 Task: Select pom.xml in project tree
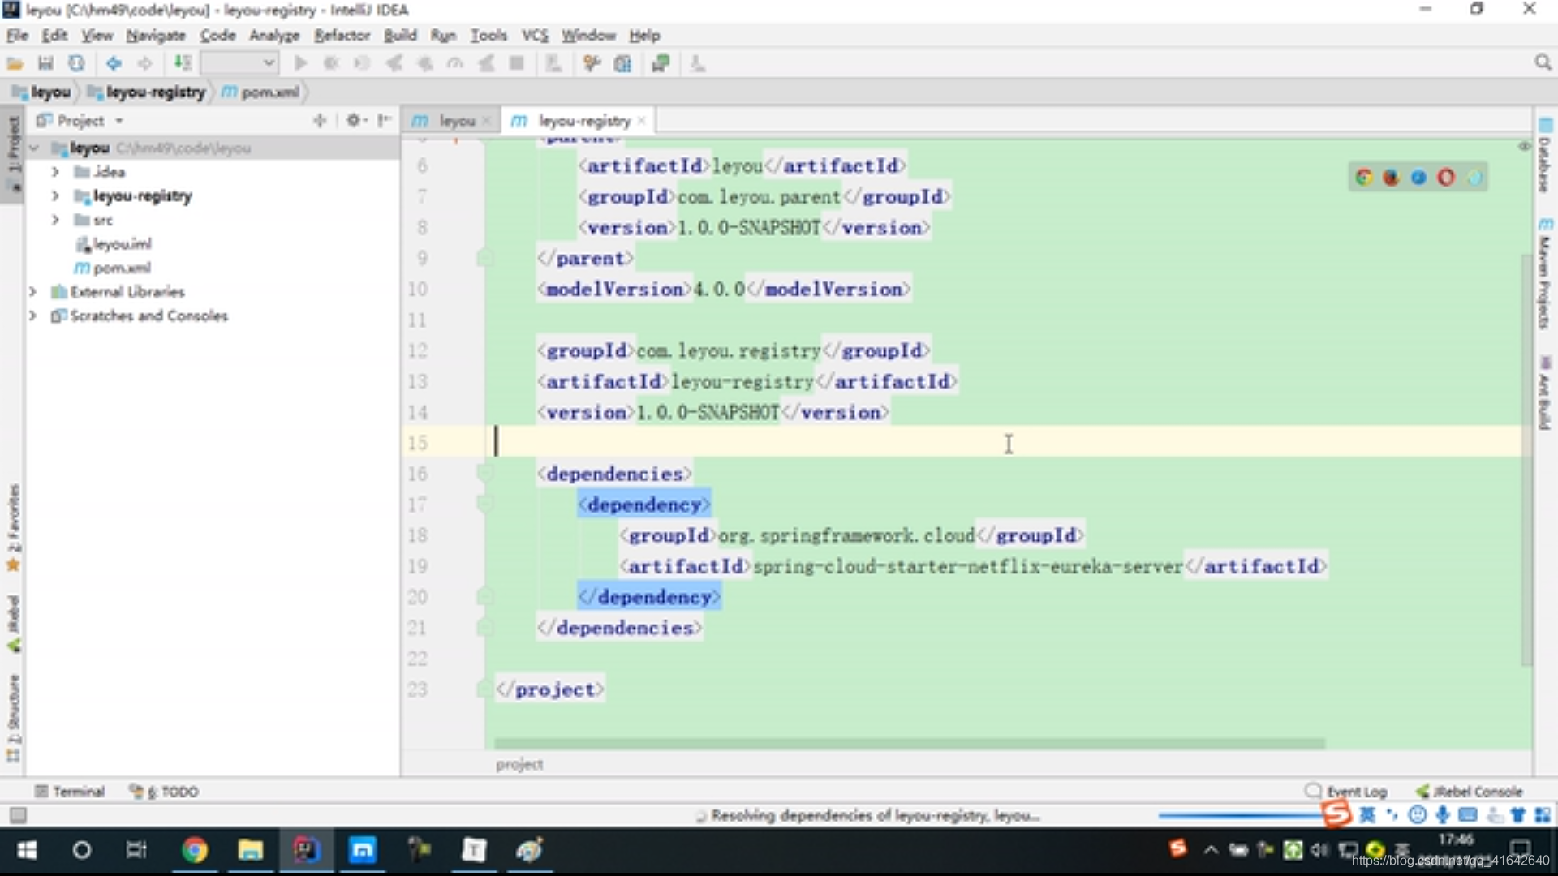[112, 268]
